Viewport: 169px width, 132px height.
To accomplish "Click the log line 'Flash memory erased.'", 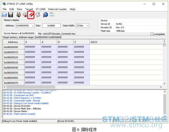I will click(x=19, y=114).
